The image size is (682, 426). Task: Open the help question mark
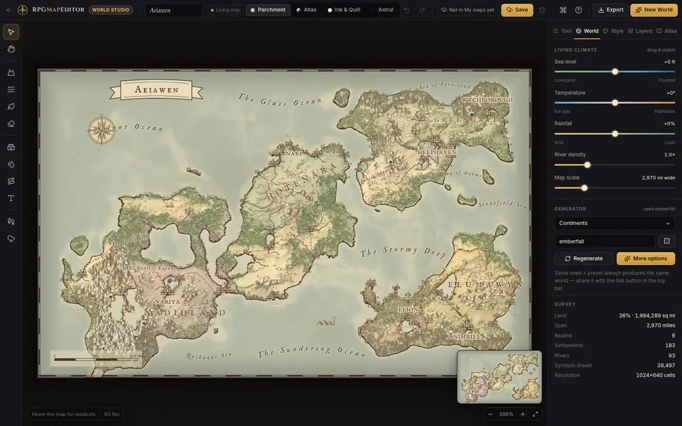[578, 10]
